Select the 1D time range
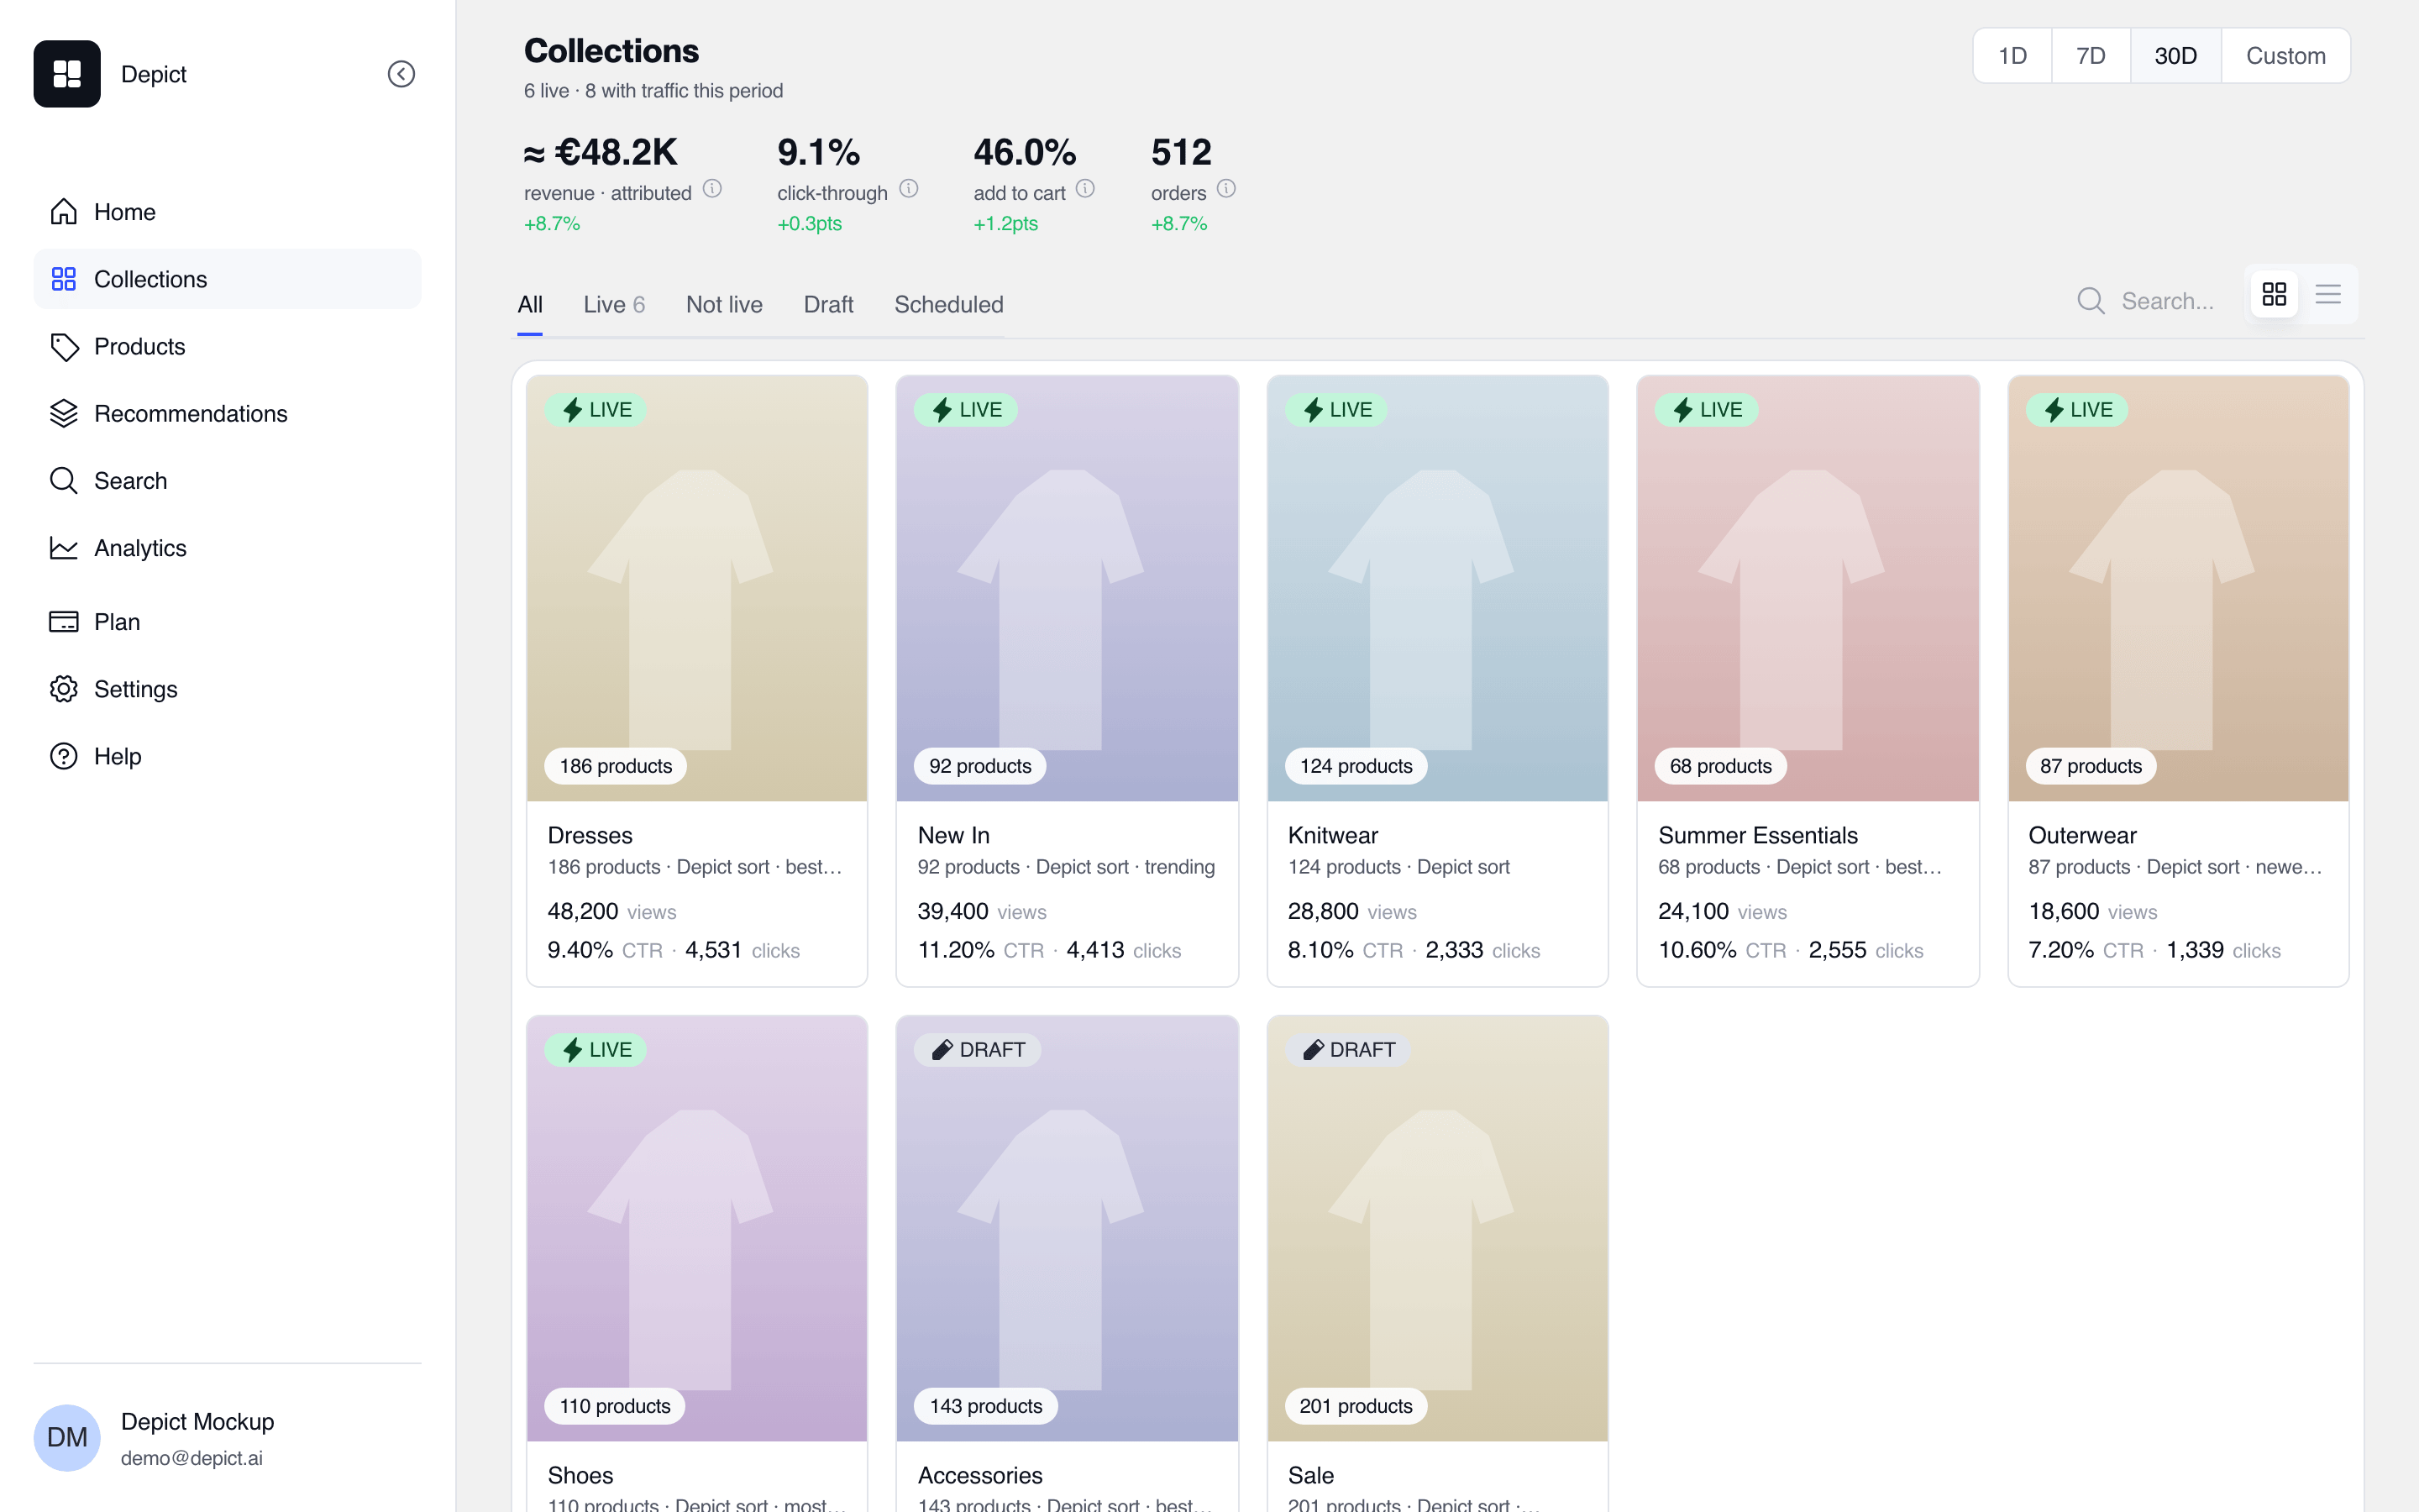 coord(2012,56)
